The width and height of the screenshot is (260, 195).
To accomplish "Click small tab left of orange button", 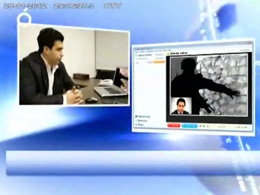I will pyautogui.click(x=149, y=62).
